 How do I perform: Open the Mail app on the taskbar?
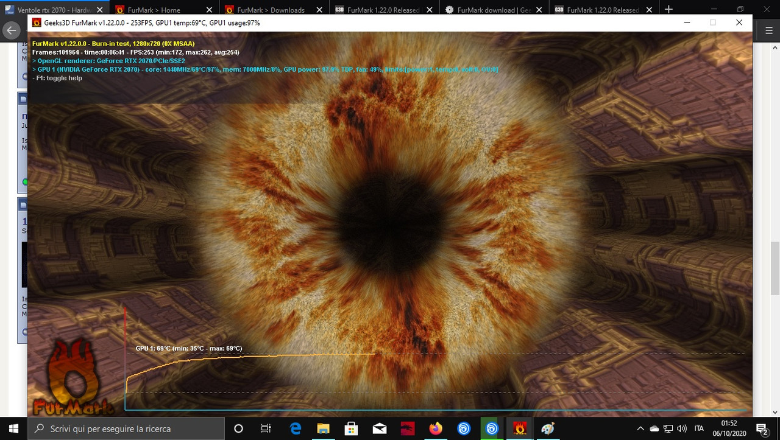point(379,428)
